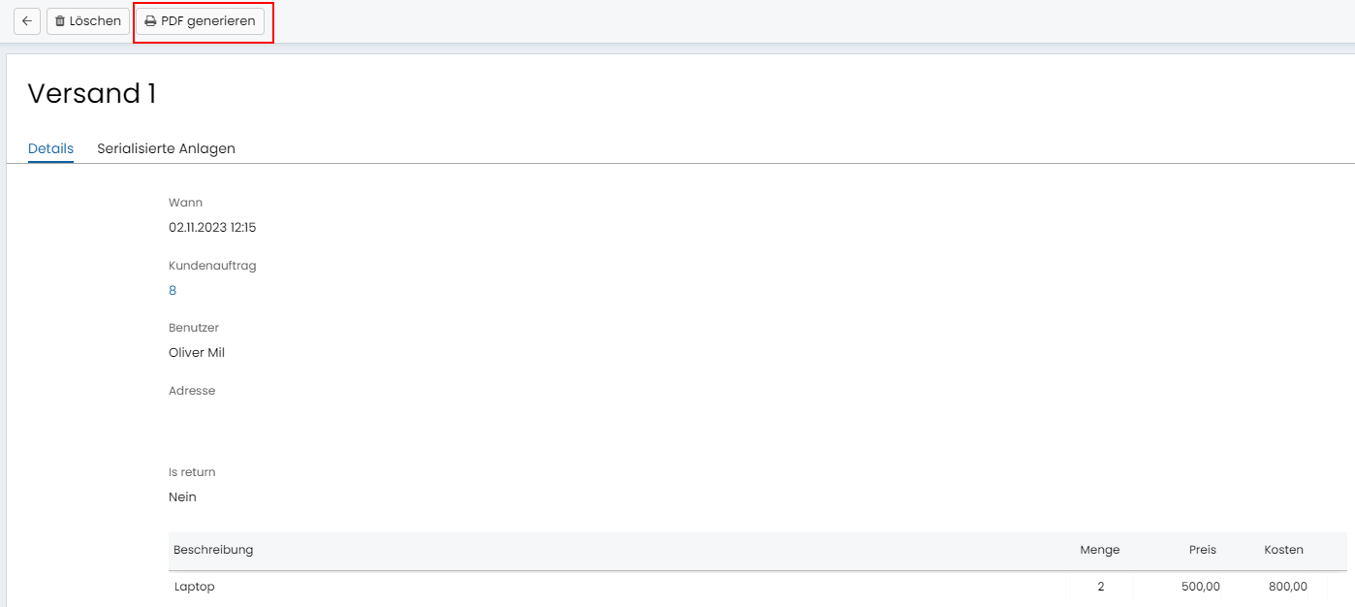Viewport: 1355px width, 607px height.
Task: Click the Menge column header
Action: (x=1100, y=550)
